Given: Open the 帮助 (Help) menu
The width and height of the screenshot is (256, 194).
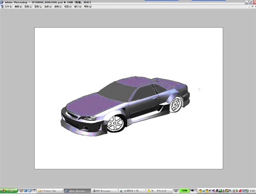Looking at the screenshot, I should 88,7.
